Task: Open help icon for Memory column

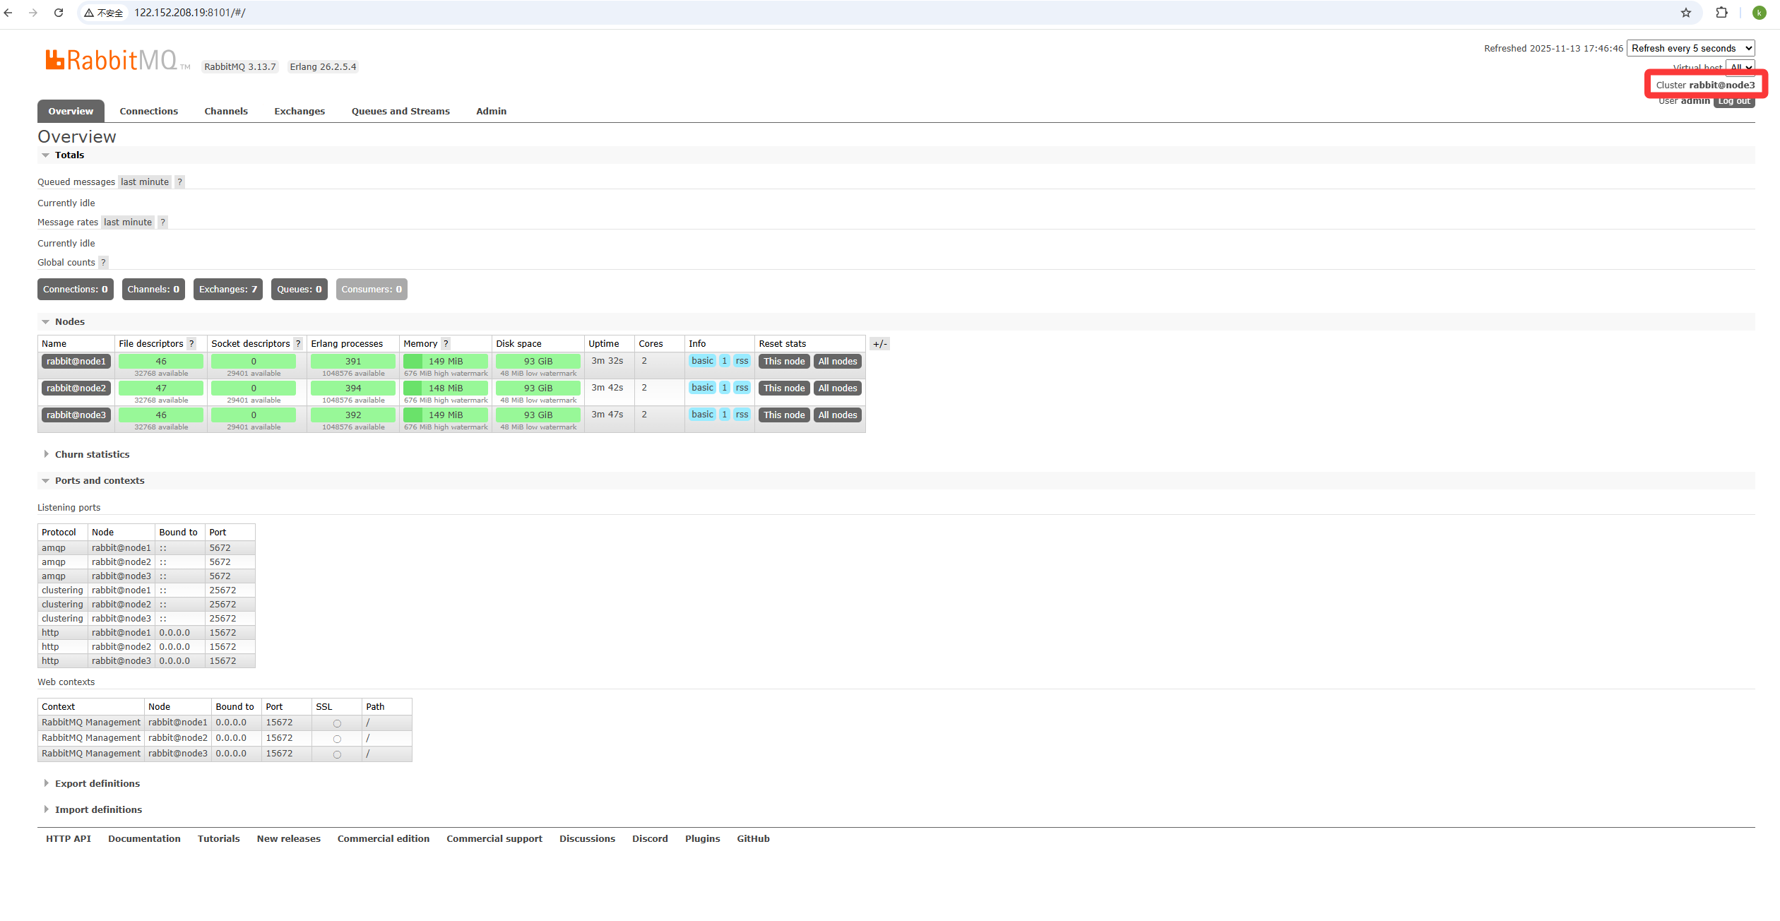Action: [446, 344]
